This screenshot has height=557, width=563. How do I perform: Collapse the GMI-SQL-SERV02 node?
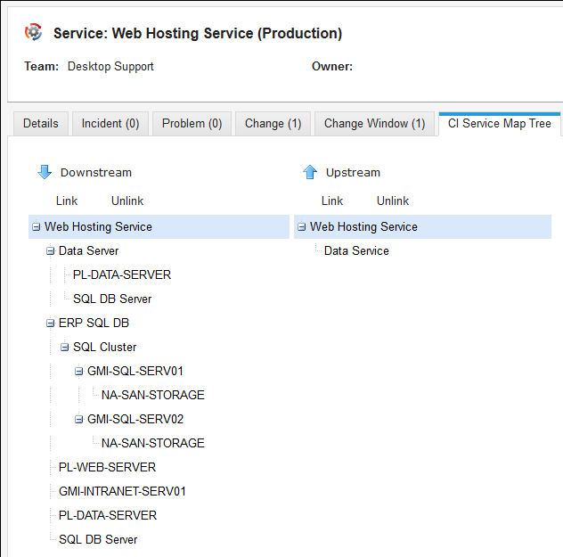click(x=79, y=420)
